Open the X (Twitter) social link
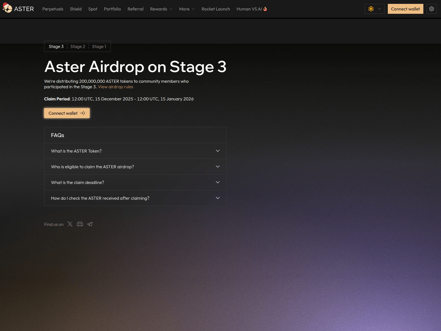Screen dimensions: 441x331 (70, 224)
